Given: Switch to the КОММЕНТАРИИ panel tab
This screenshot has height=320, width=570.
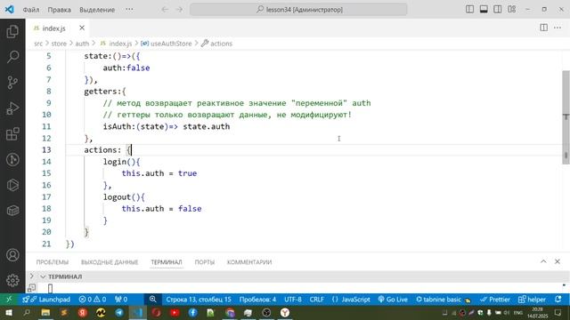Looking at the screenshot, I should (x=249, y=262).
